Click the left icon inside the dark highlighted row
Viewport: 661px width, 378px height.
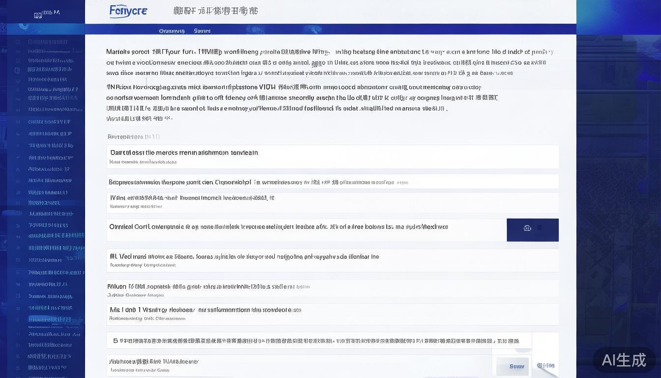point(527,228)
